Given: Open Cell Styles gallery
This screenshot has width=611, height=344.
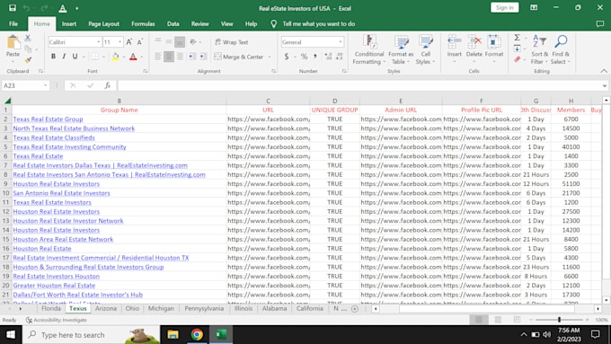Looking at the screenshot, I should pyautogui.click(x=425, y=50).
